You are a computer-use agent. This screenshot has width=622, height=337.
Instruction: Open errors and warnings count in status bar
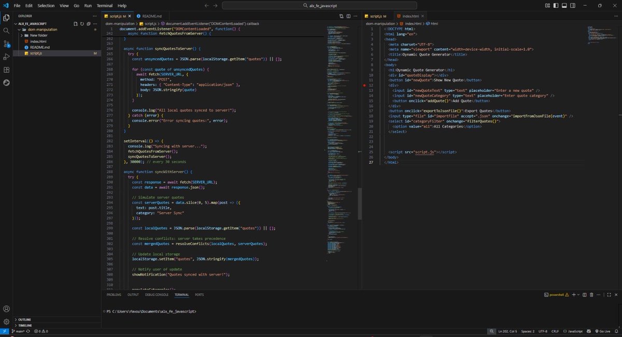40,331
